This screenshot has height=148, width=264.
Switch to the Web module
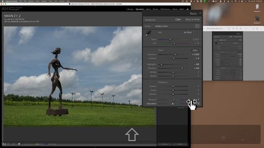pyautogui.click(x=181, y=9)
